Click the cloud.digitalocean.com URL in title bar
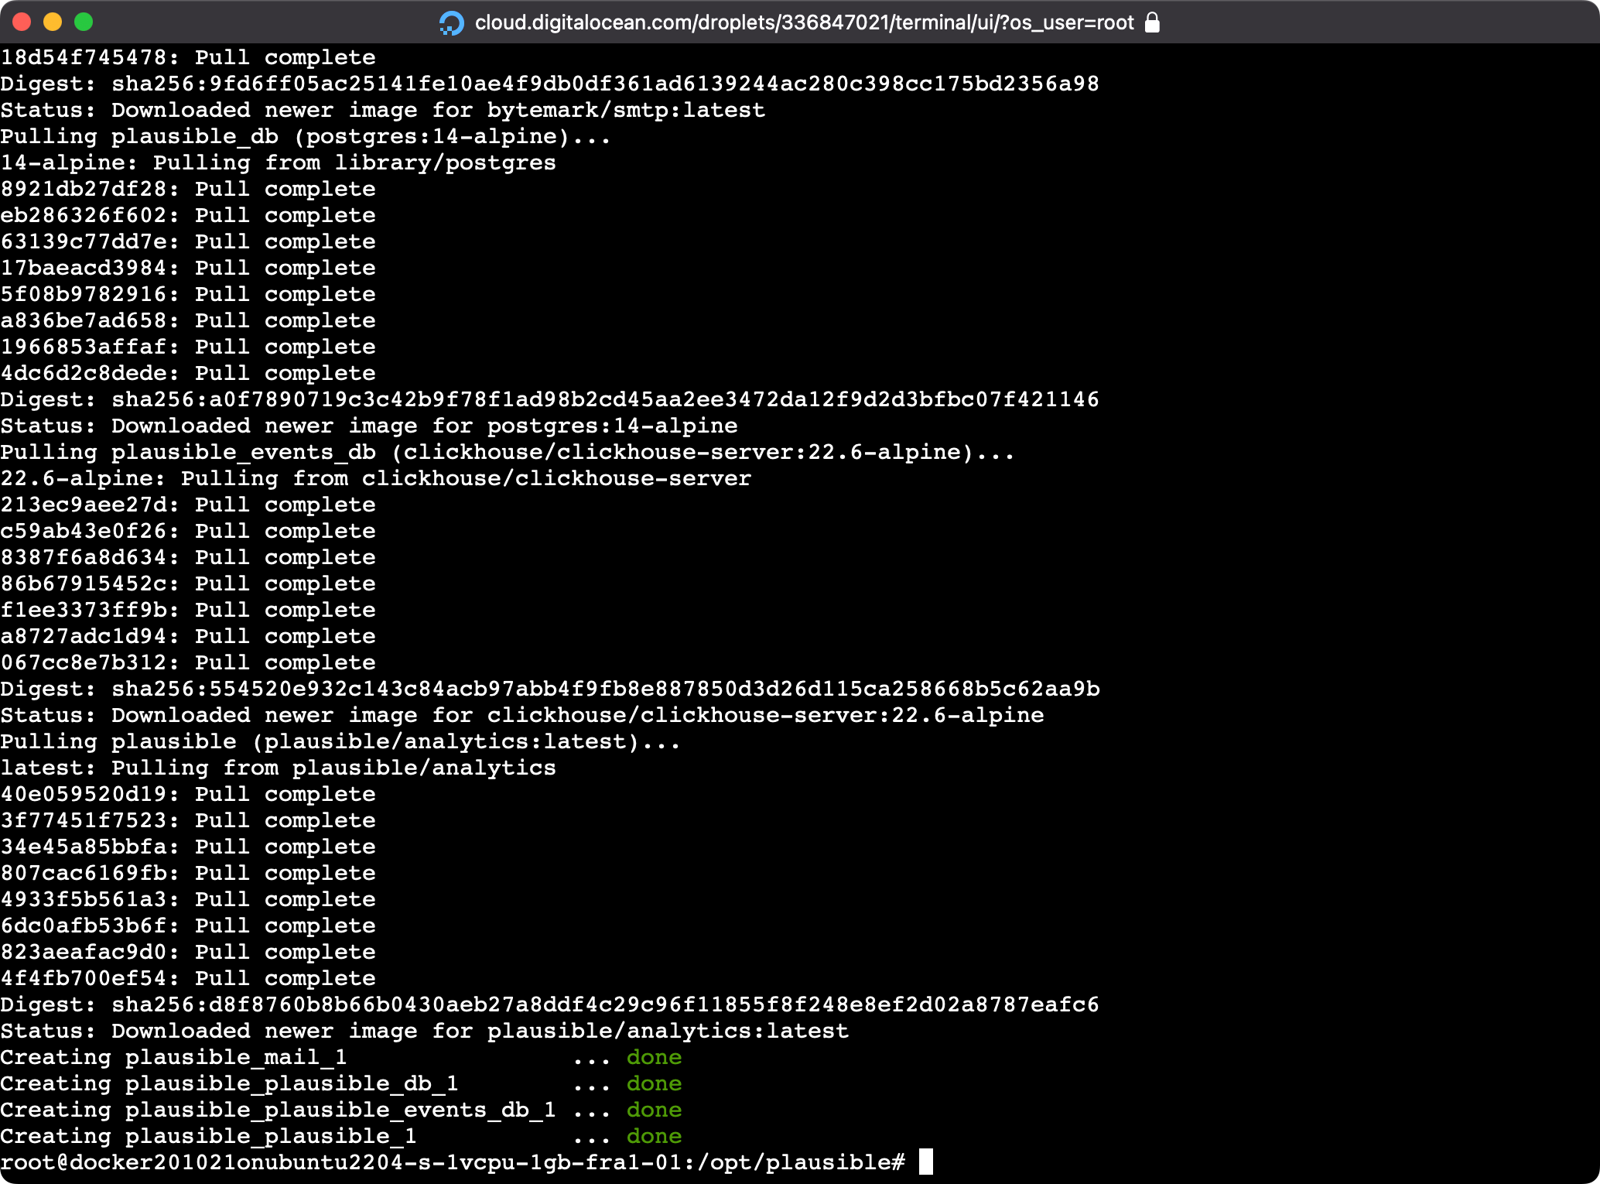 pyautogui.click(x=804, y=22)
